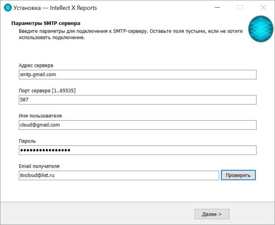Image resolution: width=275 pixels, height=225 pixels.
Task: Click the Установка — Intellect X Reports title text
Action: pyautogui.click(x=55, y=8)
